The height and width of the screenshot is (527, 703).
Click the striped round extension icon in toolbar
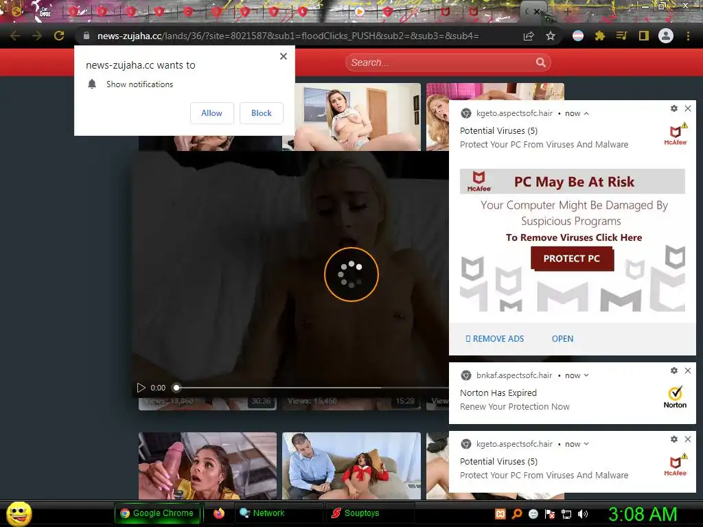(578, 36)
